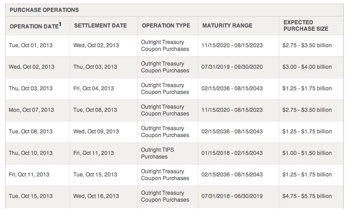Select the Outright TIPS Purchases cell
This screenshot has width=348, height=209.
pyautogui.click(x=158, y=153)
